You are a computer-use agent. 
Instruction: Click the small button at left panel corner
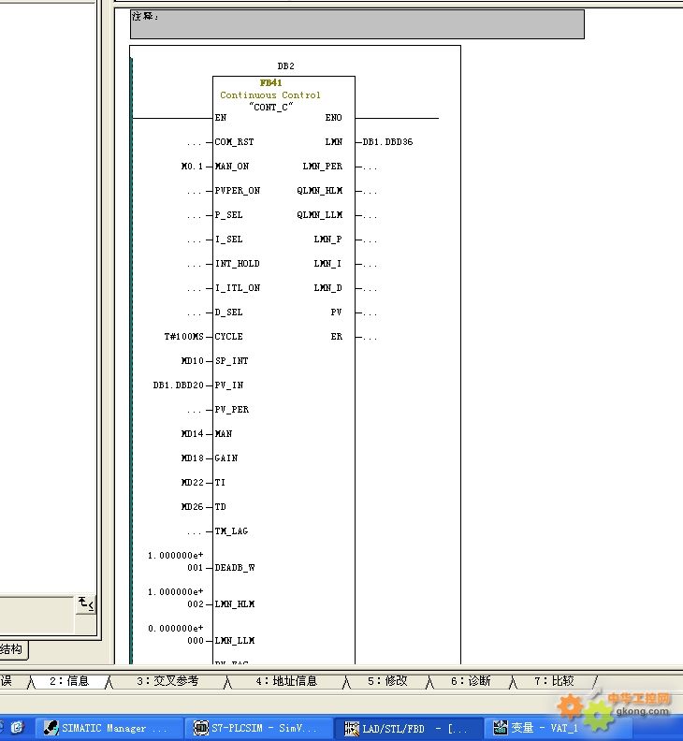85,603
